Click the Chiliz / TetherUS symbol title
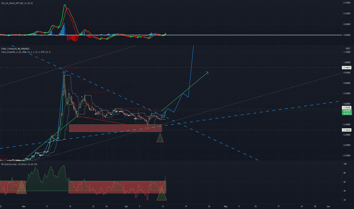 pos(15,49)
